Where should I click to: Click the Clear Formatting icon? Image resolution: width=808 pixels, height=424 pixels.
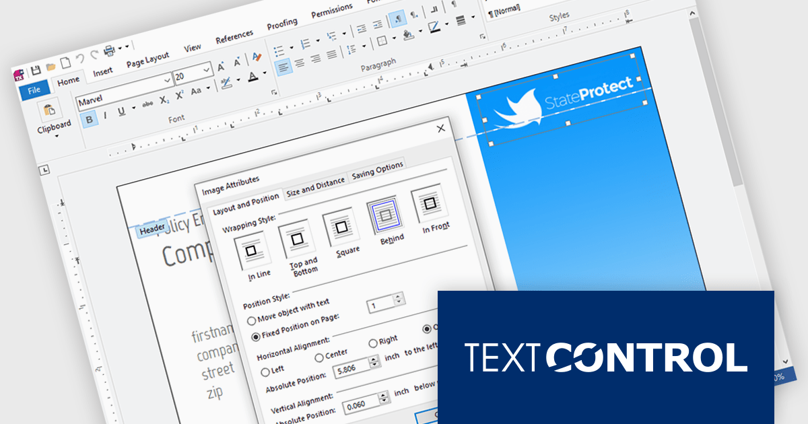coord(256,58)
